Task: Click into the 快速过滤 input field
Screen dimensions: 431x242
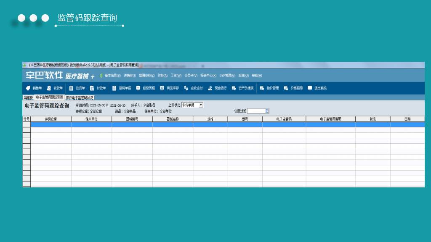Action: pyautogui.click(x=256, y=111)
